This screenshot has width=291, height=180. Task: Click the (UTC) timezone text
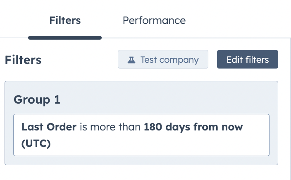(x=36, y=143)
